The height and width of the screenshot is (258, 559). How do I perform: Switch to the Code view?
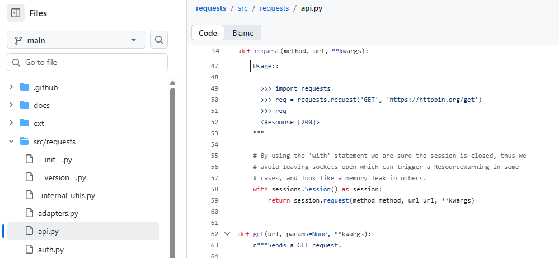208,33
